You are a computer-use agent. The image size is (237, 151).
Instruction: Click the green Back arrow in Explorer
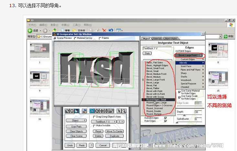click(30, 30)
